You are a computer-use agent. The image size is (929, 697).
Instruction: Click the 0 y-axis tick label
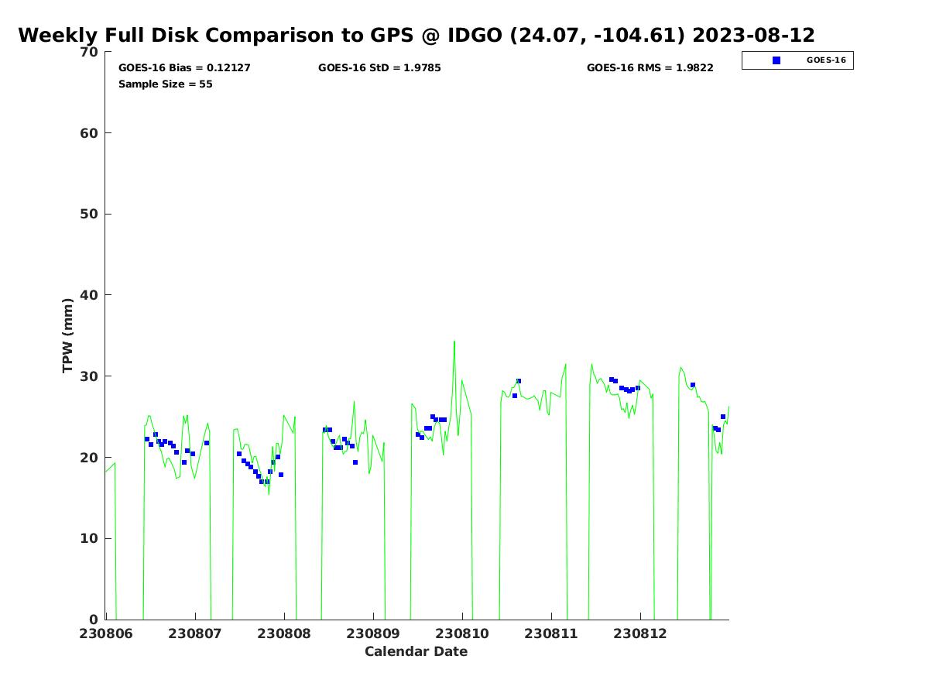(x=94, y=620)
